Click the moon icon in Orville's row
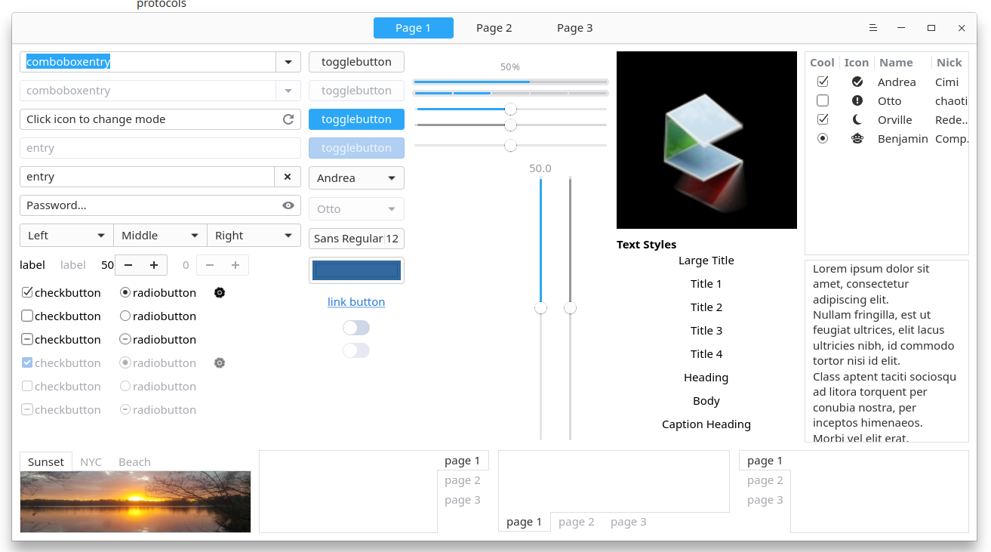The height and width of the screenshot is (552, 991). pyautogui.click(x=857, y=119)
